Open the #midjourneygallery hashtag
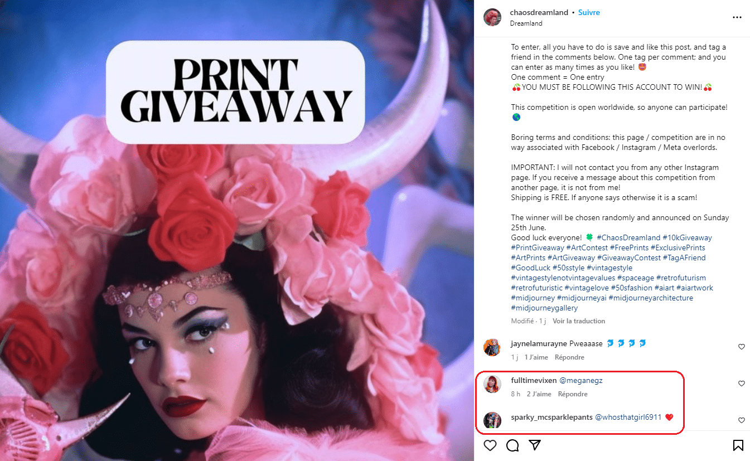The width and height of the screenshot is (750, 461). (x=544, y=308)
